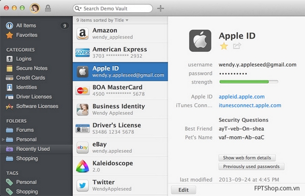305x196 pixels.
Task: Select the Personal tag
Action: coord(21,182)
